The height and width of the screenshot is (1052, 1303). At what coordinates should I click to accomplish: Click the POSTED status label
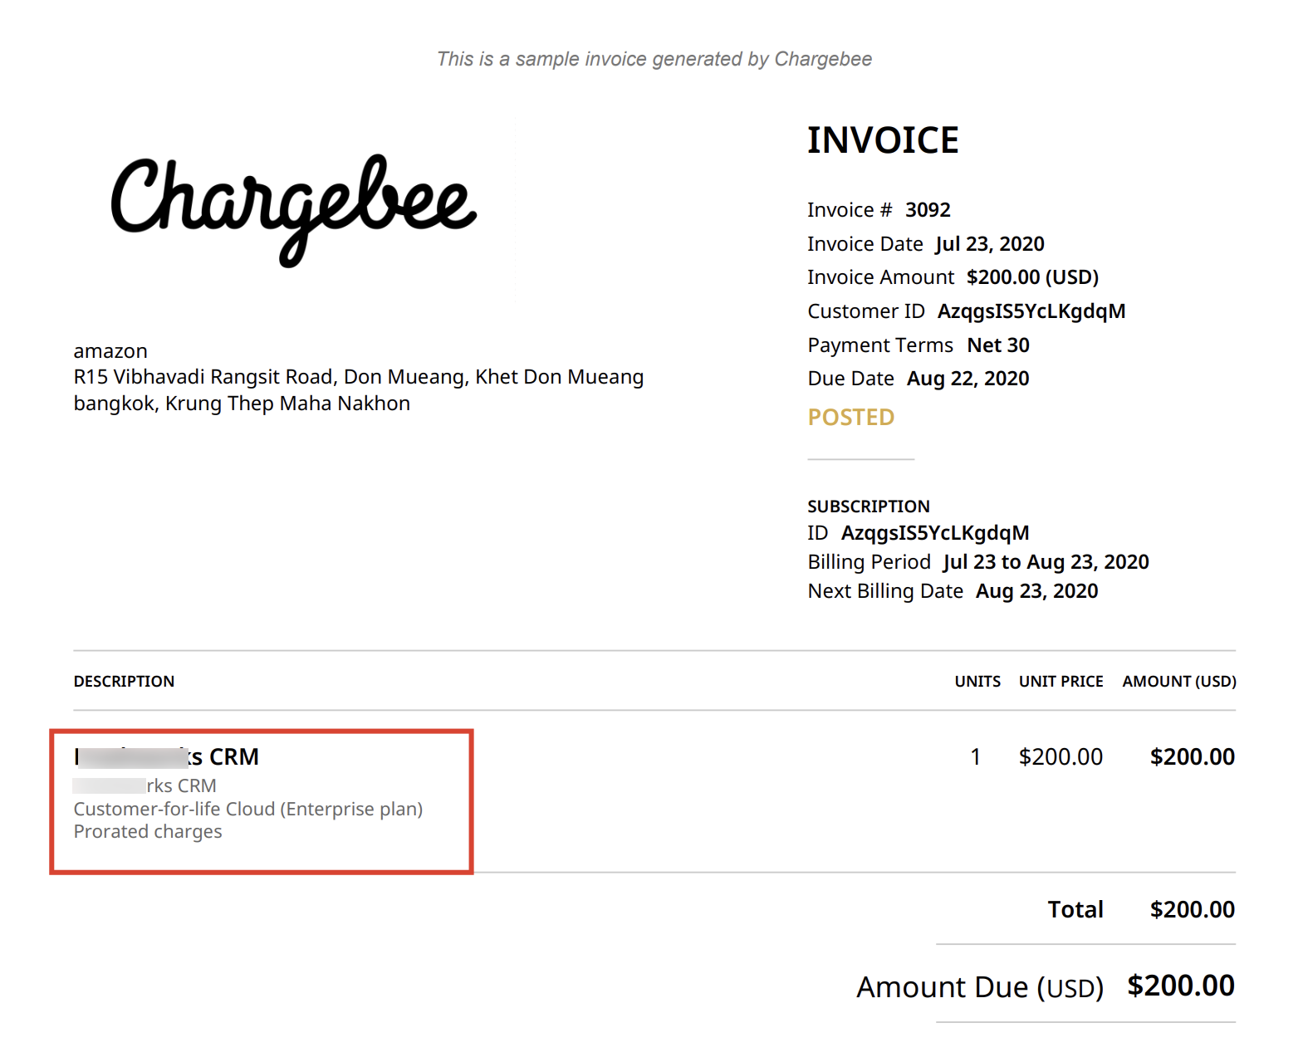850,417
